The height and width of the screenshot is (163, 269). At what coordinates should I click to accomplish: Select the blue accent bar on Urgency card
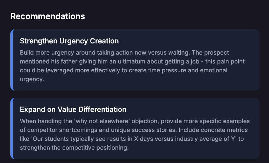click(12, 60)
